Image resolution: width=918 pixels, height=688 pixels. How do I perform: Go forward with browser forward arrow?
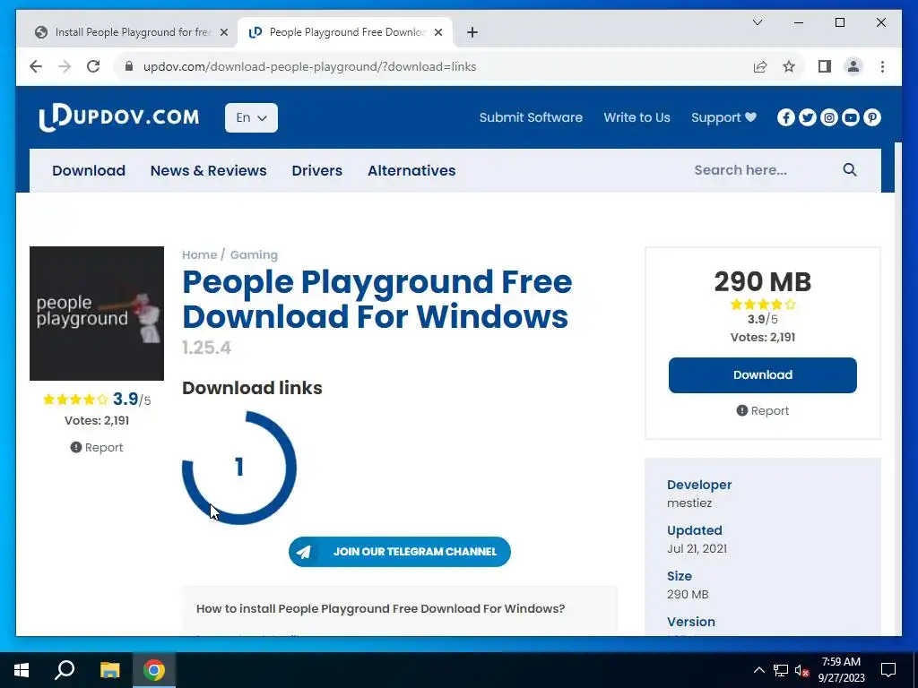pyautogui.click(x=65, y=66)
